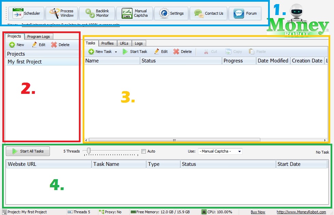Viewport: 334px width, 215px height.
Task: Enable the Auto threads checkbox
Action: click(x=144, y=151)
